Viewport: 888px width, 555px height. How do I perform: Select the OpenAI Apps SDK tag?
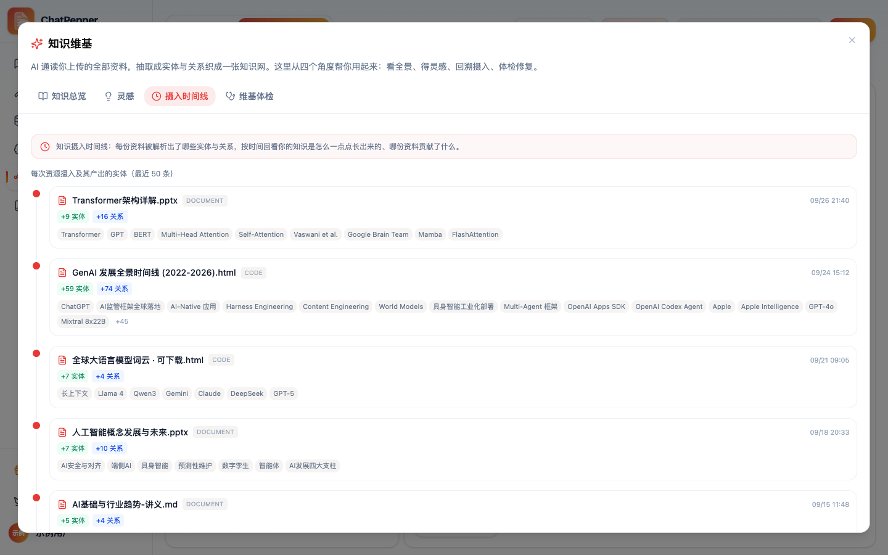click(596, 306)
